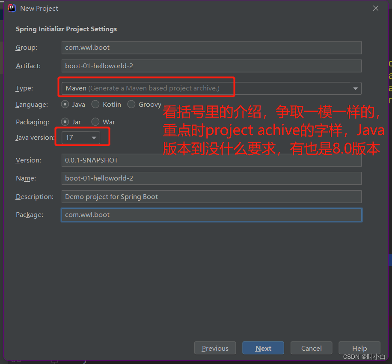Select War packaging option
This screenshot has height=364, width=392.
[x=95, y=122]
